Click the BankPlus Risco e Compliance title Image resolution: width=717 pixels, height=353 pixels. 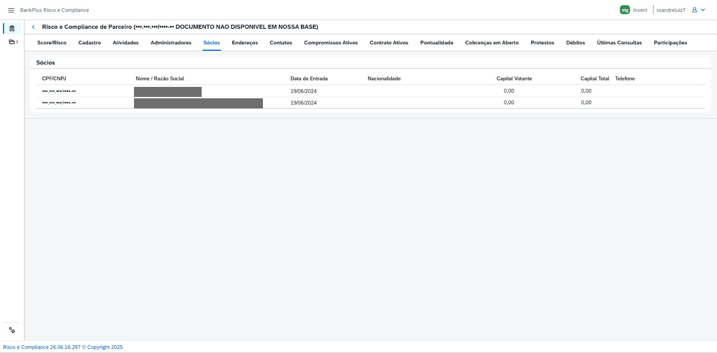coord(54,10)
